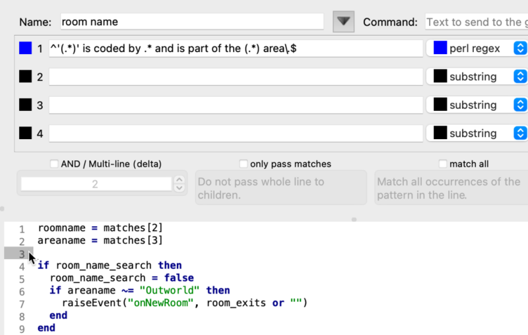528x335 pixels.
Task: Click the black color swatch for pattern 2
Action: tap(26, 76)
